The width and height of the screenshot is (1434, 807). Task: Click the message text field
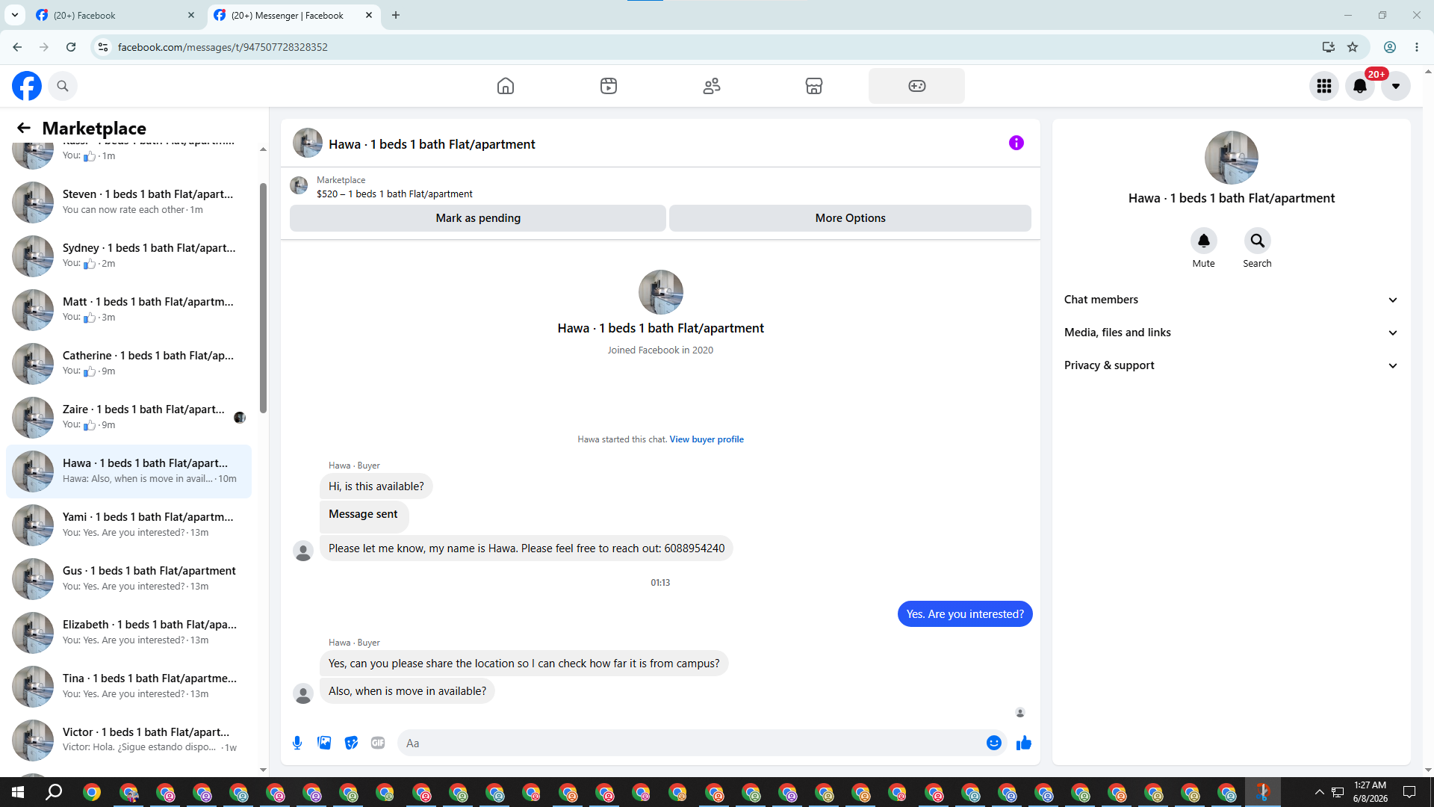pos(691,743)
